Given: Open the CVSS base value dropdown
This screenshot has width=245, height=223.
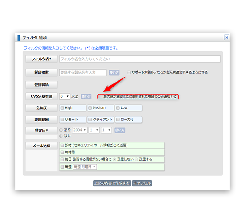Looking at the screenshot, I should [x=65, y=96].
